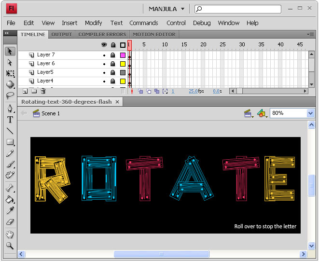
Task: Toggle Onion Skin Outlines
Action: pyautogui.click(x=149, y=91)
